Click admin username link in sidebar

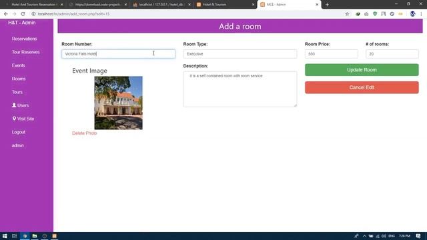18,145
